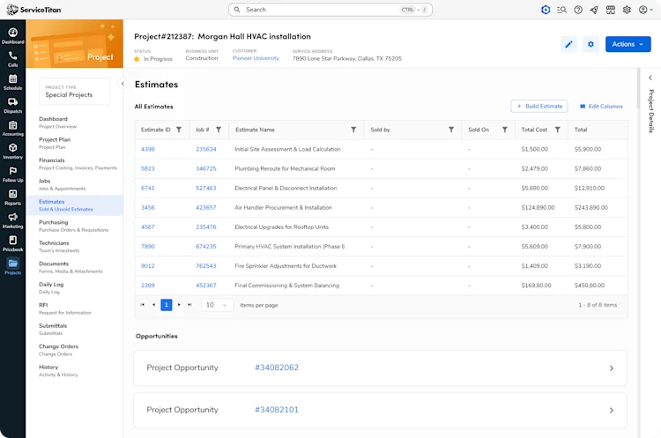The height and width of the screenshot is (438, 661).
Task: Open the settings gear in top bar
Action: click(x=627, y=10)
